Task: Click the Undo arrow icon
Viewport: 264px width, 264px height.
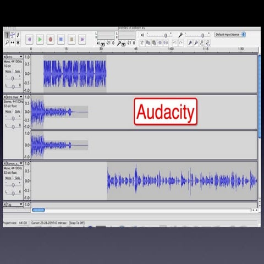Action: [175, 43]
